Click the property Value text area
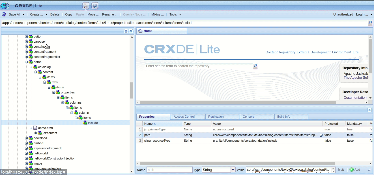The height and width of the screenshot is (175, 374). point(288,170)
